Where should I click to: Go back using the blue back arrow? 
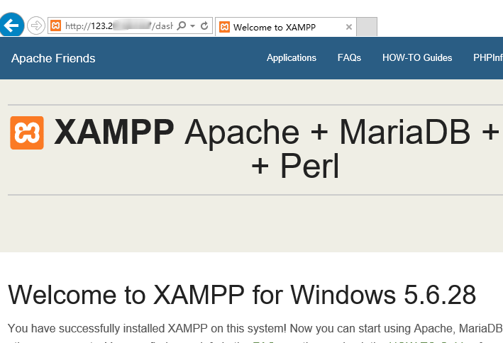pos(12,25)
